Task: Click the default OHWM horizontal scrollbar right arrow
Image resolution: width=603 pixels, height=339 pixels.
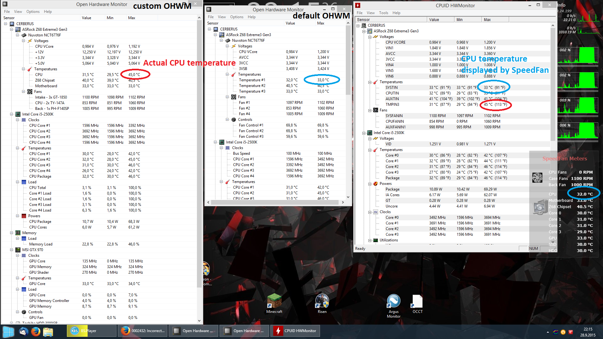Action: click(x=343, y=202)
